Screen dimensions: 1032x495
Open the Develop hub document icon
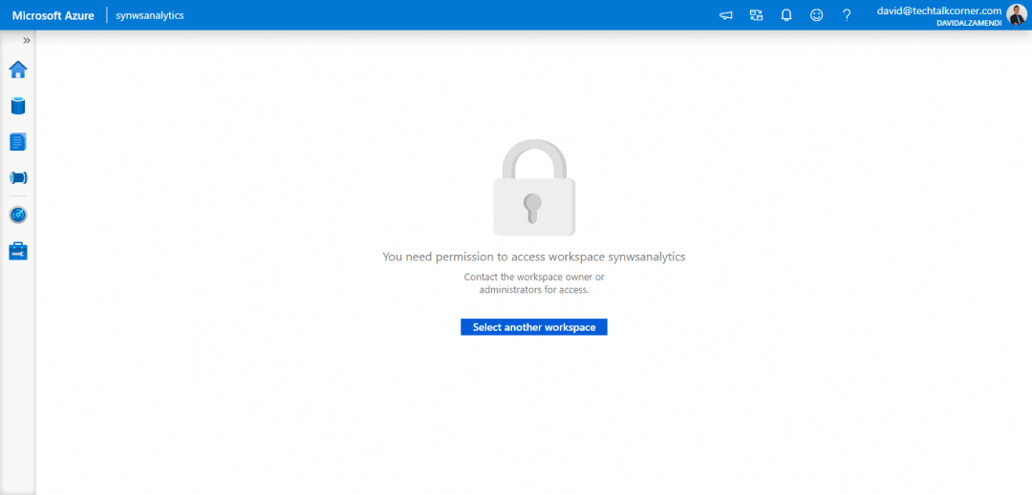tap(18, 142)
